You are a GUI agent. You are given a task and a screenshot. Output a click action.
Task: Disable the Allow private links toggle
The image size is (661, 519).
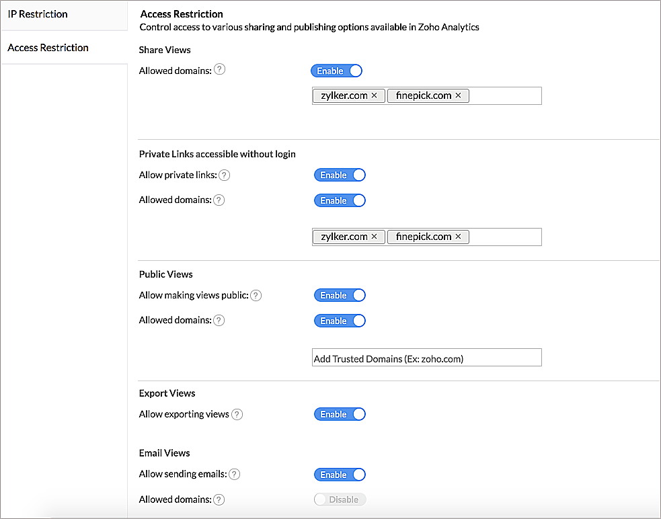click(340, 175)
